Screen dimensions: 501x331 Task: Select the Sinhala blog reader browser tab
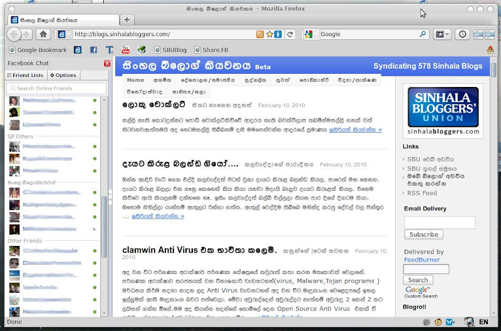point(63,20)
